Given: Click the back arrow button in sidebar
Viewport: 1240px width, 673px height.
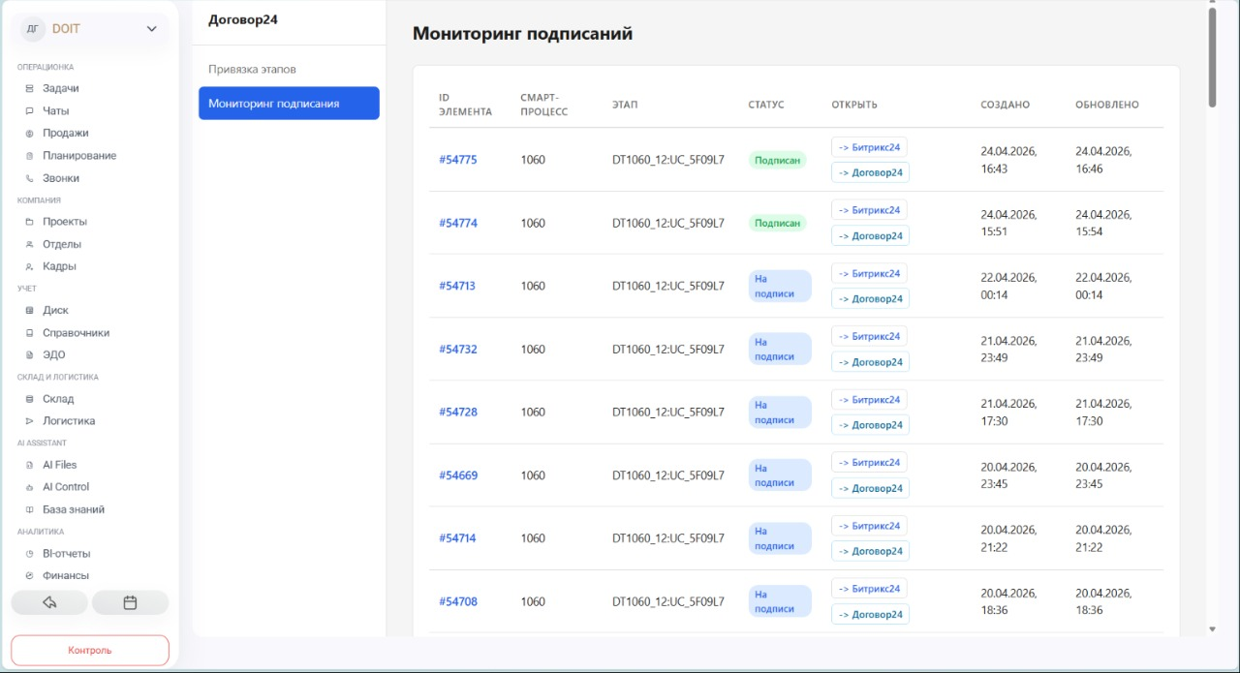Looking at the screenshot, I should 49,602.
